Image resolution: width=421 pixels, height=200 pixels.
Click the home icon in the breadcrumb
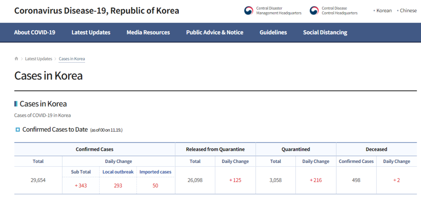click(x=16, y=59)
